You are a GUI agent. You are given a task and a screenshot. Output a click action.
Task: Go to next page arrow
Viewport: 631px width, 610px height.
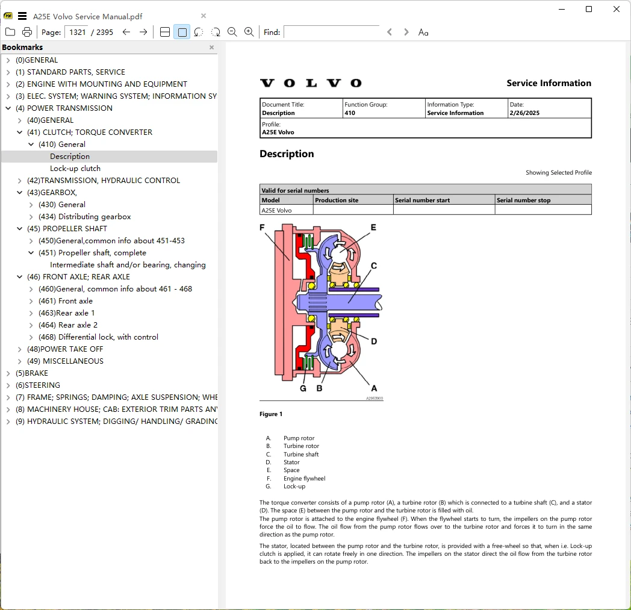click(x=143, y=32)
